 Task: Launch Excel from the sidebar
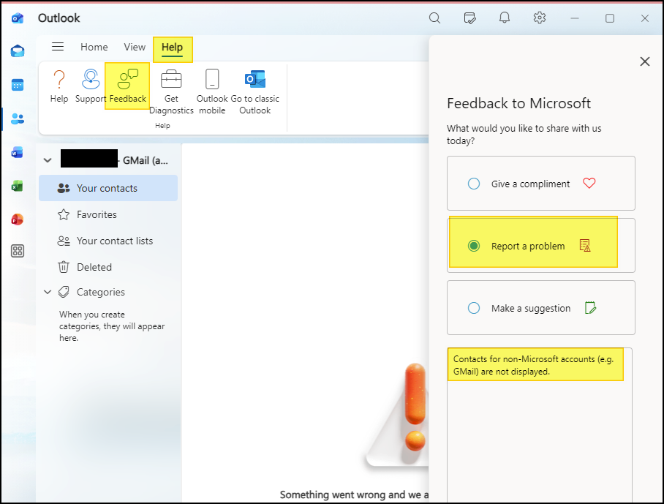tap(17, 186)
